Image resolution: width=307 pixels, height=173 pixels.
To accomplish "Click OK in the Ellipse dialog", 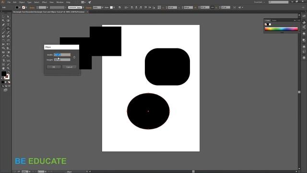I will [x=54, y=67].
